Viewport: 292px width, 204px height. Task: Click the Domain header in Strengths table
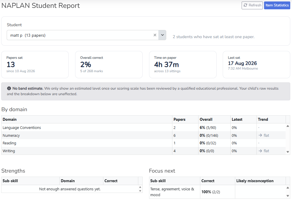pyautogui.click(x=82, y=181)
